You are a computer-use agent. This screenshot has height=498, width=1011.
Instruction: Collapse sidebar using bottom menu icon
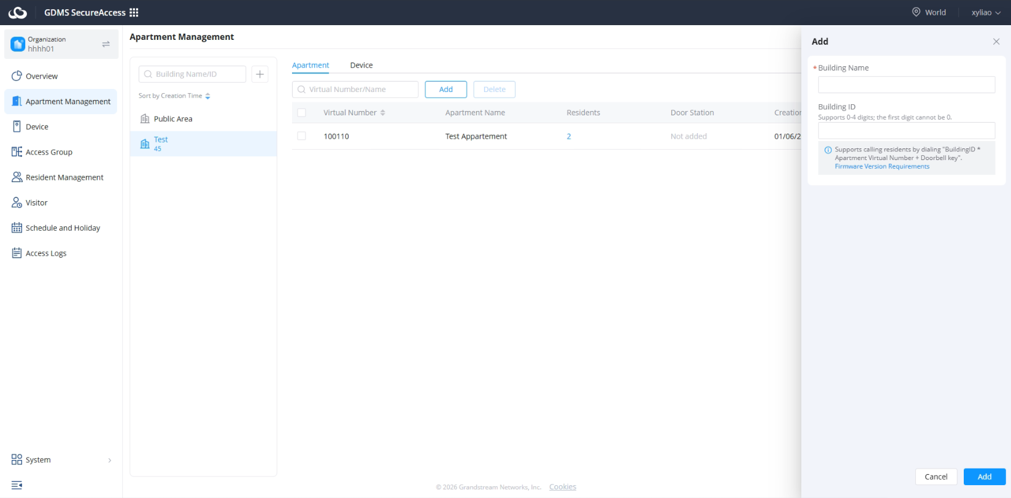(17, 485)
